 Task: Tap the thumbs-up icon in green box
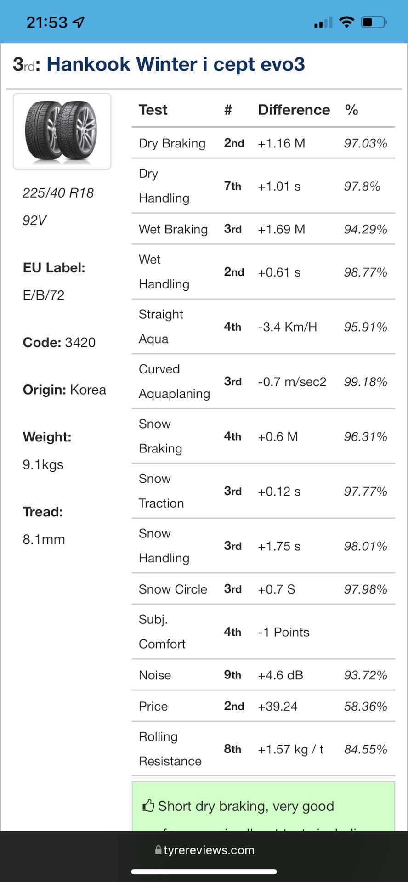pyautogui.click(x=148, y=806)
